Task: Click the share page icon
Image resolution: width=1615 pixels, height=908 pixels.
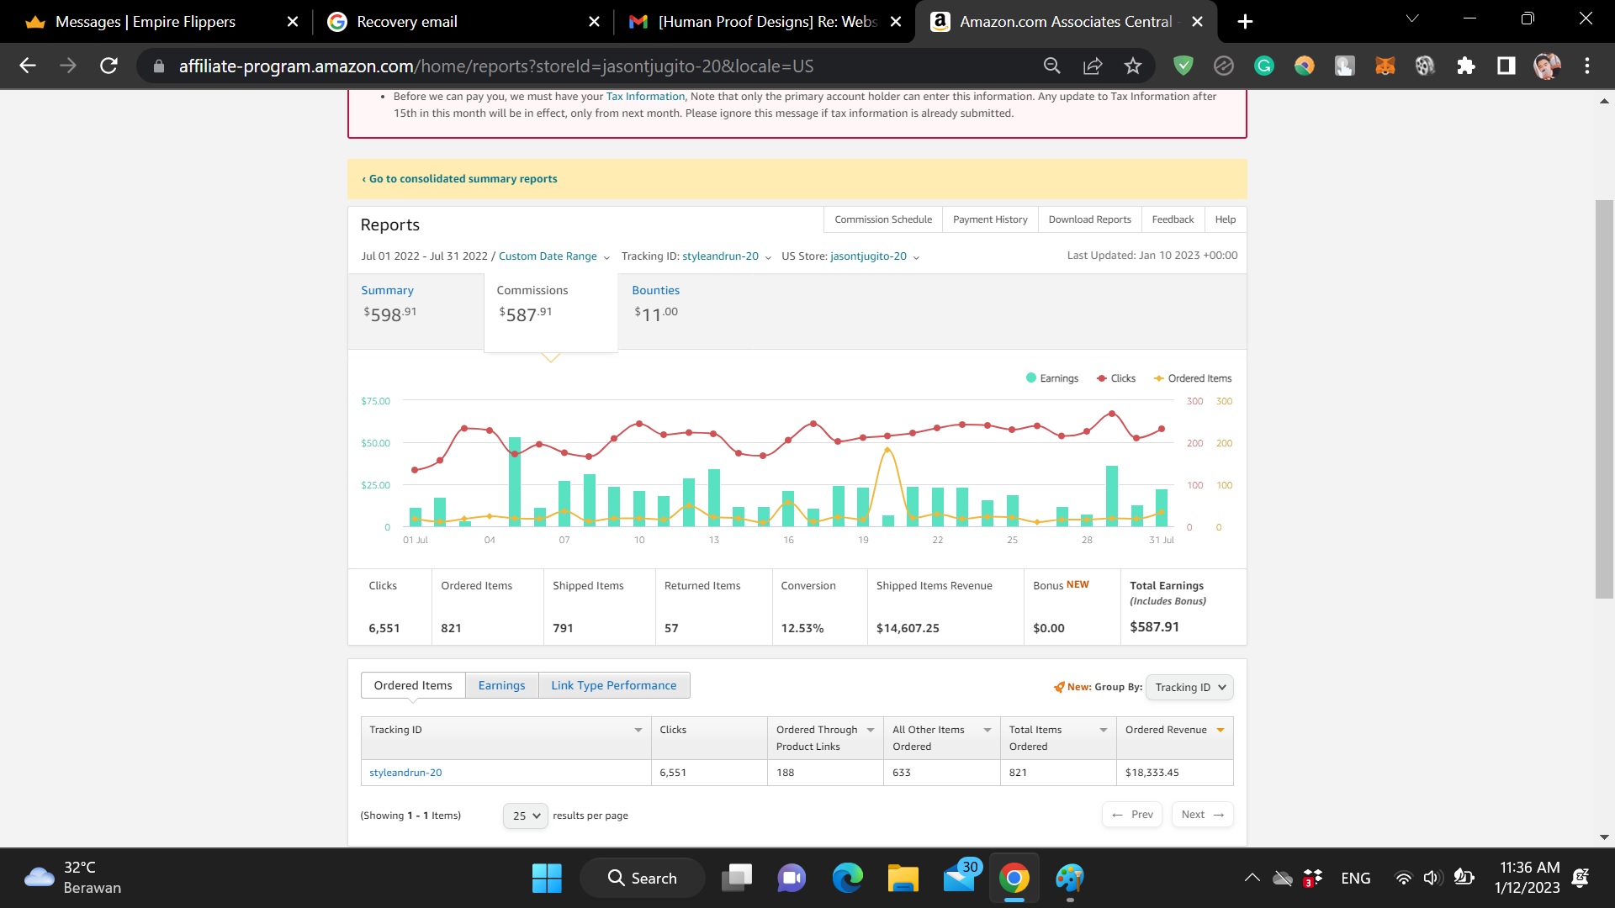Action: point(1093,66)
